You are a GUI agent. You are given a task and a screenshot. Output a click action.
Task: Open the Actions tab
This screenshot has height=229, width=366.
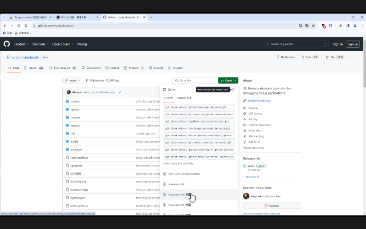coord(112,68)
